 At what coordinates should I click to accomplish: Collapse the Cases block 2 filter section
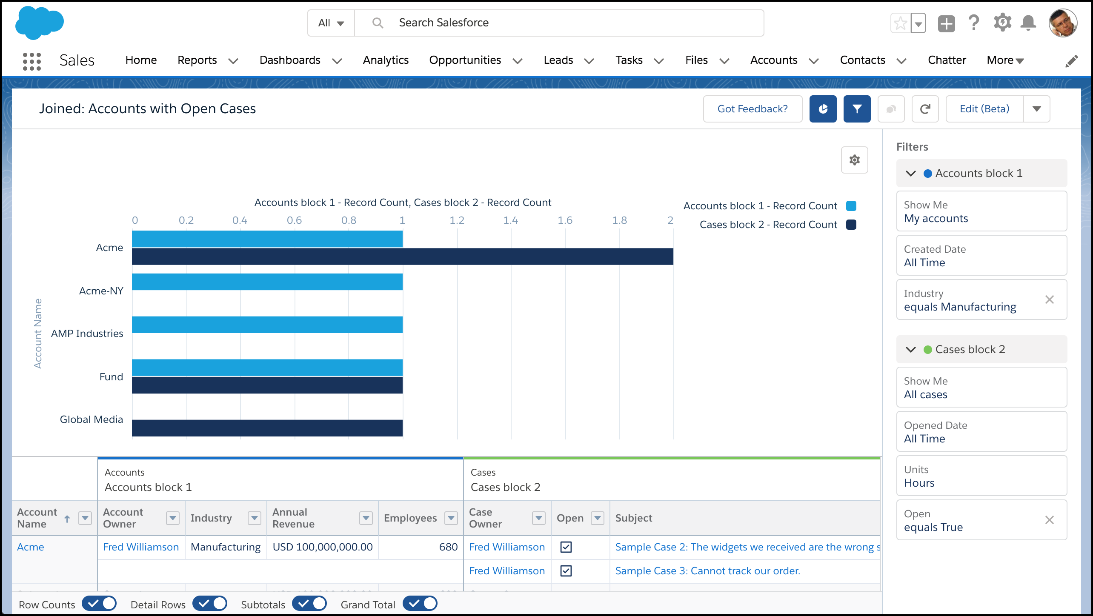910,350
